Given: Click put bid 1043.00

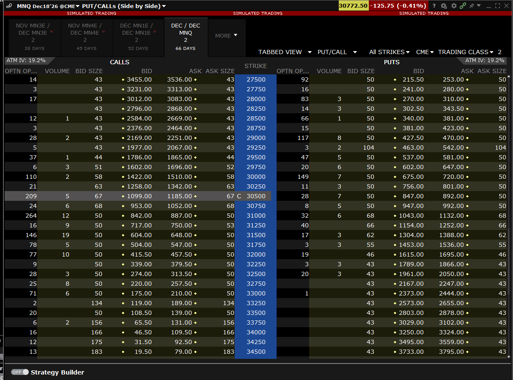Looking at the screenshot, I should [x=411, y=216].
